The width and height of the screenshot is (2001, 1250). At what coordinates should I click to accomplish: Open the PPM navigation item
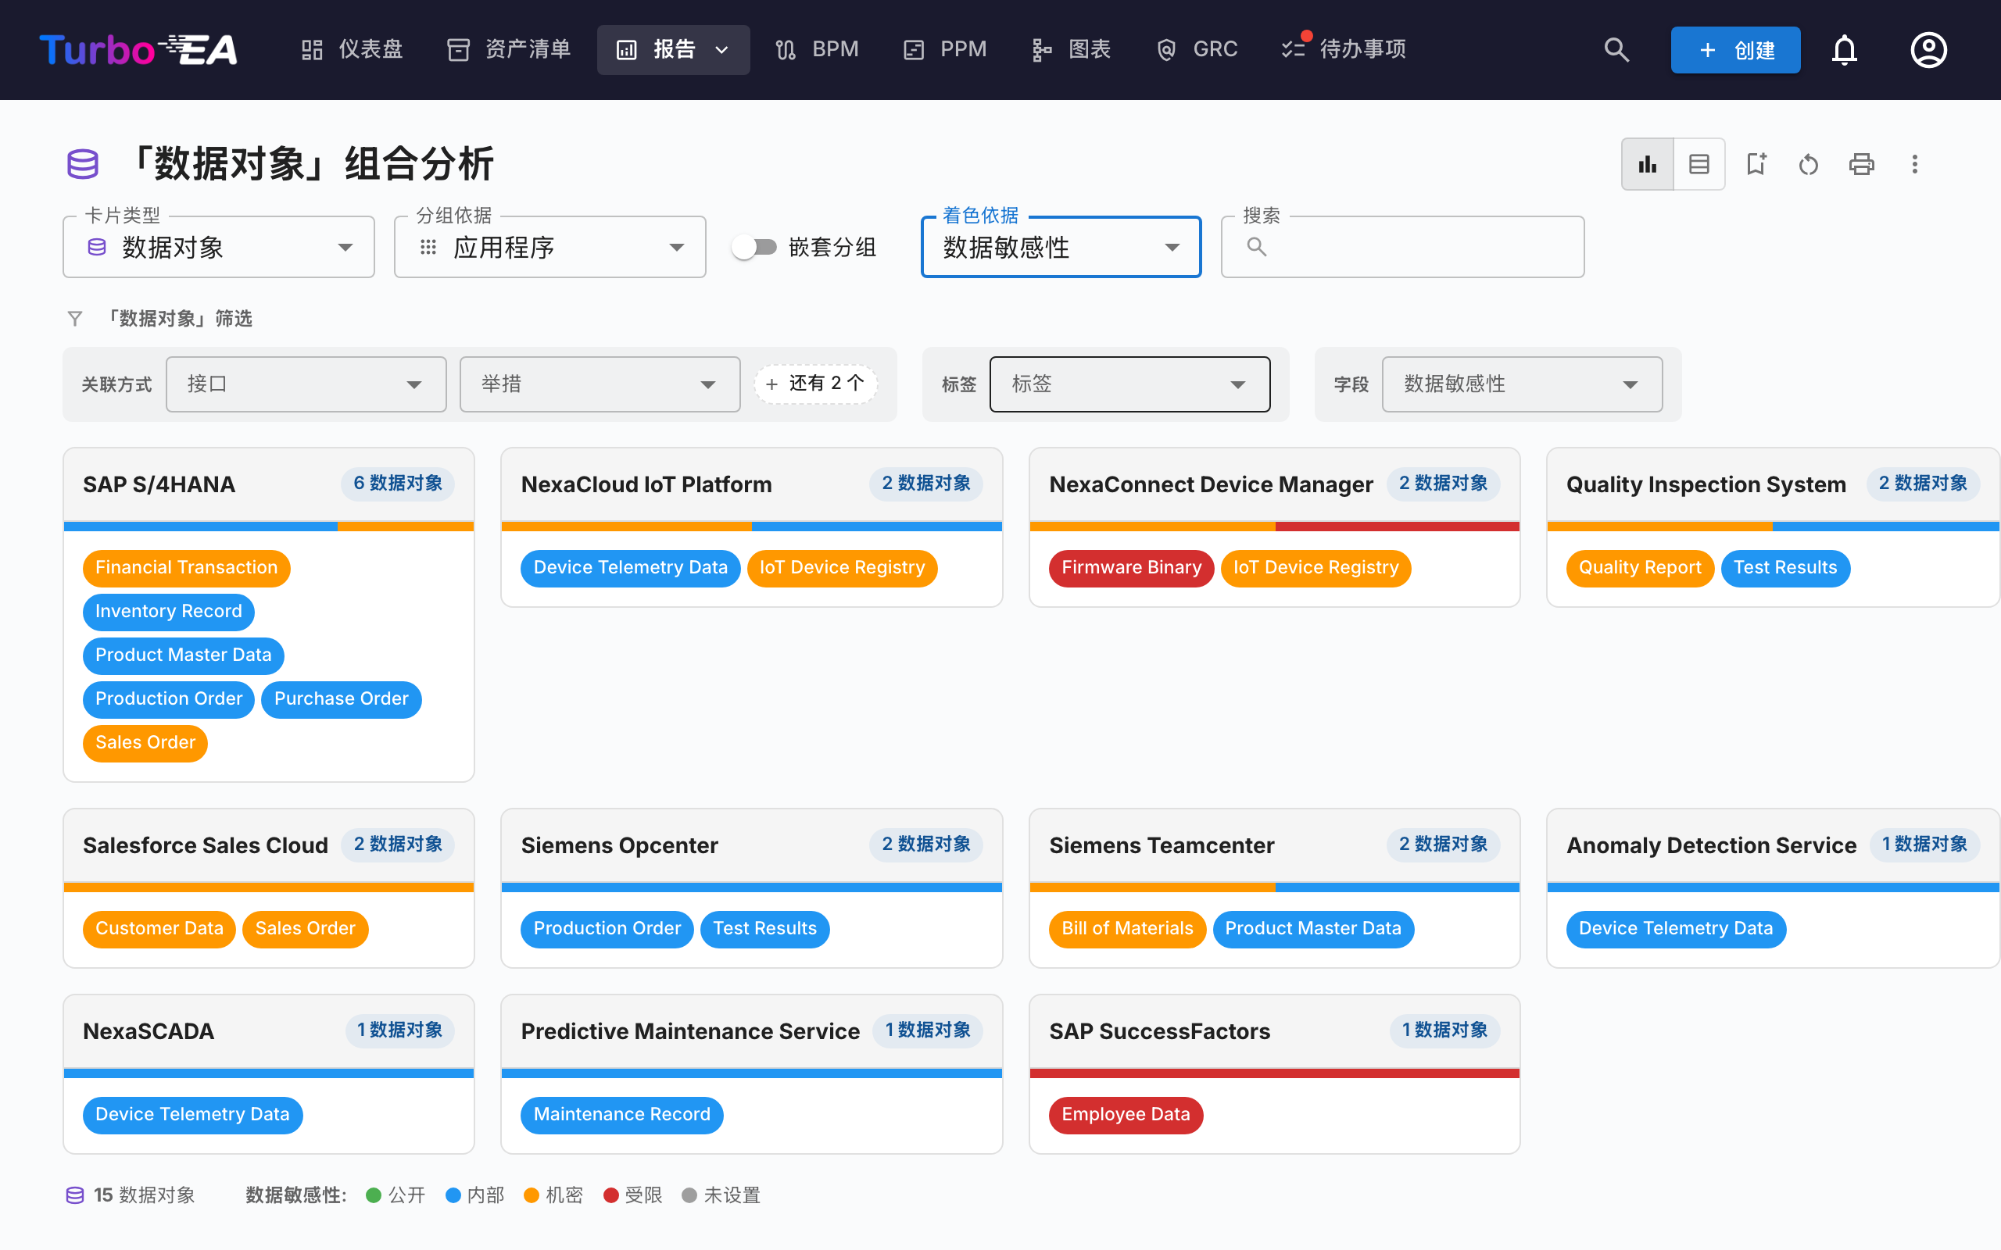(x=945, y=49)
